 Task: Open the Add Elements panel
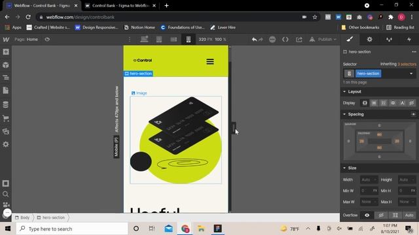pos(6,52)
